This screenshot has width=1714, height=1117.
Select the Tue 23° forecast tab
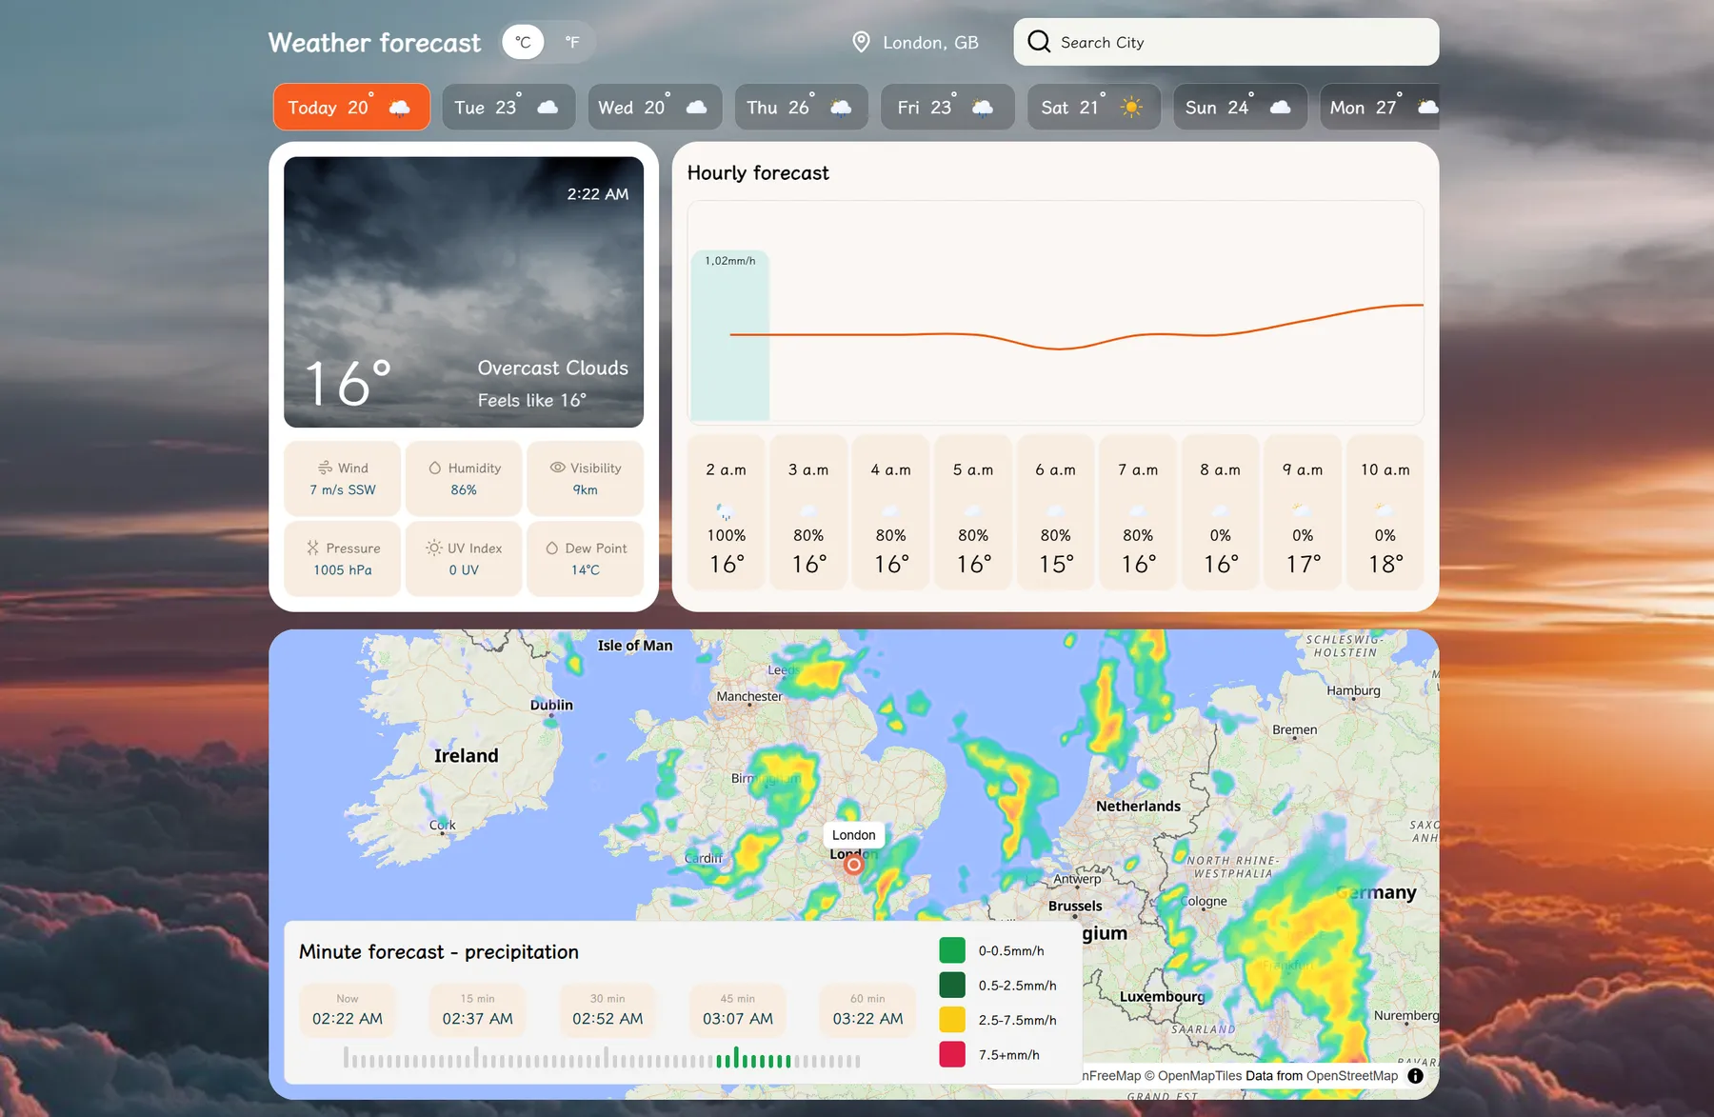(x=508, y=107)
